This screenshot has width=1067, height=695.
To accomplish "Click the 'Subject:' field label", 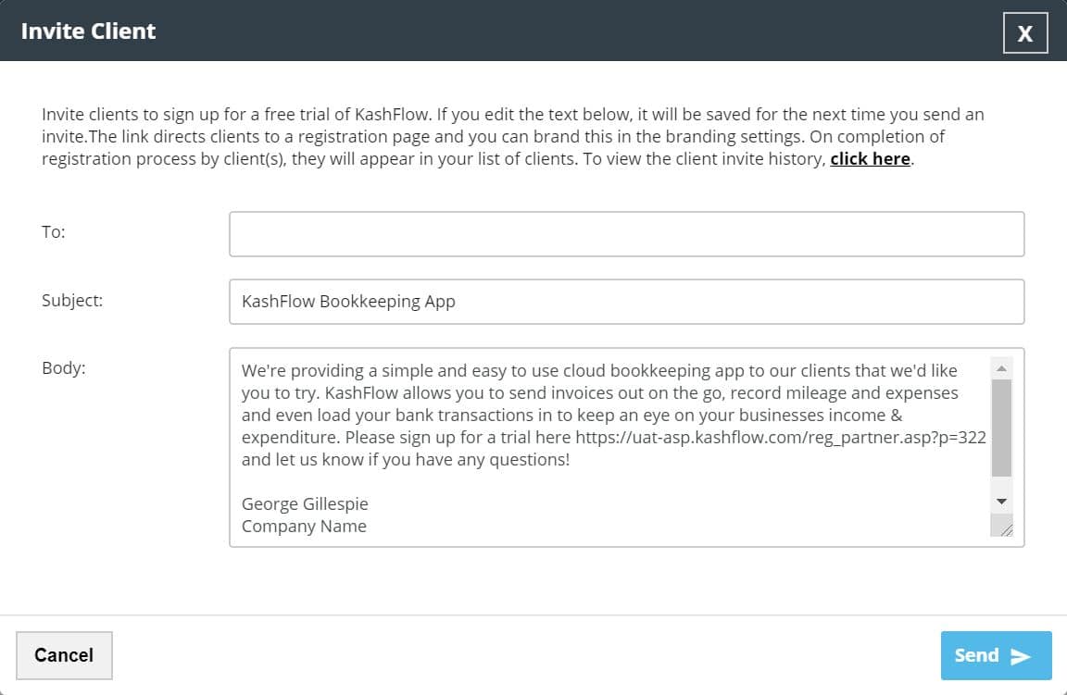I will pos(72,301).
